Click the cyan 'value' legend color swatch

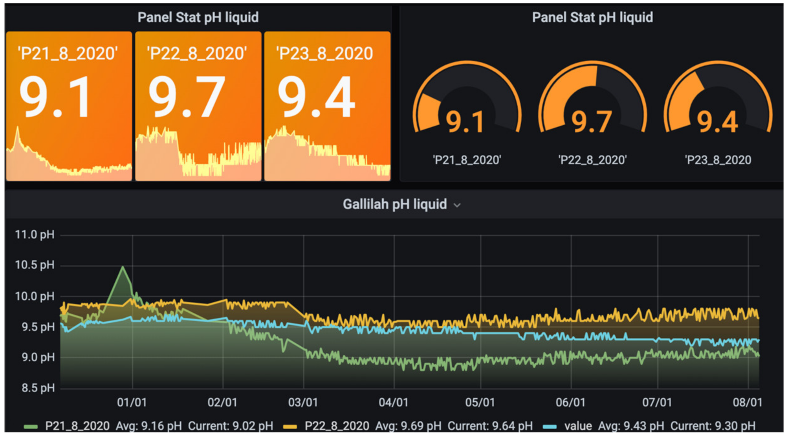pyautogui.click(x=550, y=427)
